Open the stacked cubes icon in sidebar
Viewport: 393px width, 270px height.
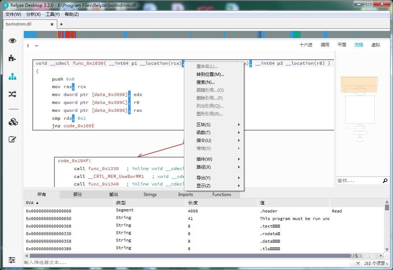(x=13, y=122)
